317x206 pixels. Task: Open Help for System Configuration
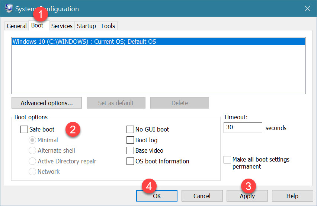(x=292, y=196)
